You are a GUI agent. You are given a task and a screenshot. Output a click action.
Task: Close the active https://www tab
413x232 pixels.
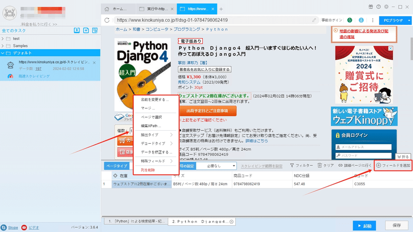pyautogui.click(x=213, y=9)
